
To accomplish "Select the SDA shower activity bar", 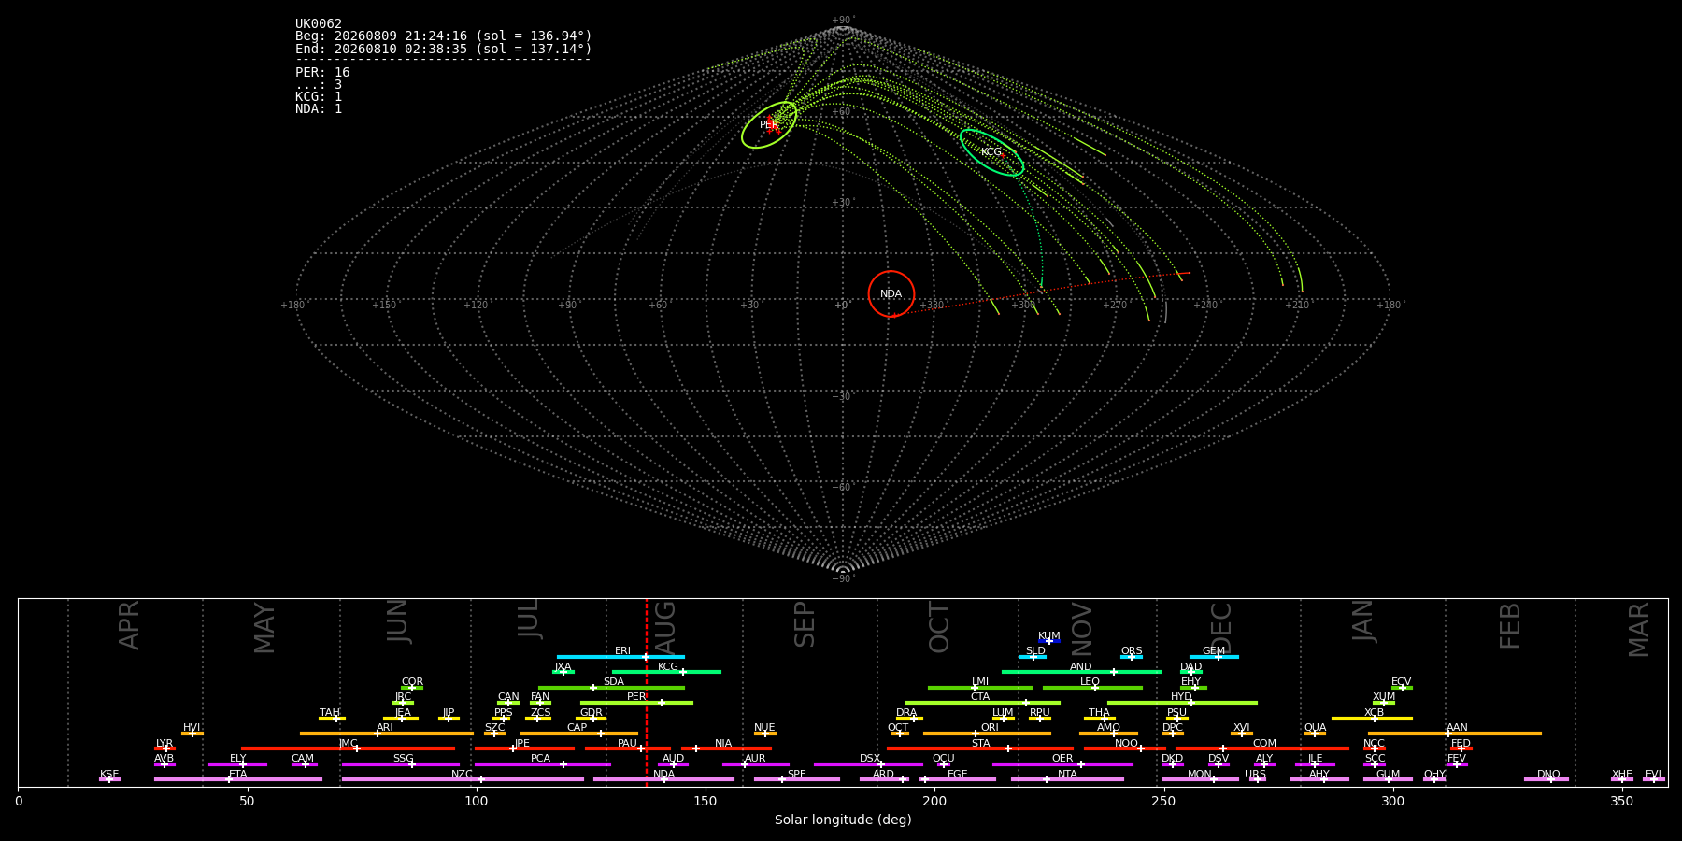I will (611, 688).
